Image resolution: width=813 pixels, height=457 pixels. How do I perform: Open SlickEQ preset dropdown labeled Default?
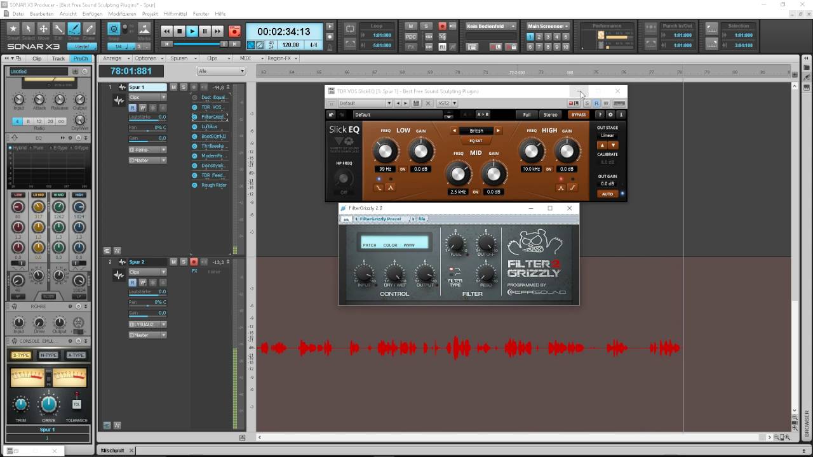pyautogui.click(x=365, y=103)
